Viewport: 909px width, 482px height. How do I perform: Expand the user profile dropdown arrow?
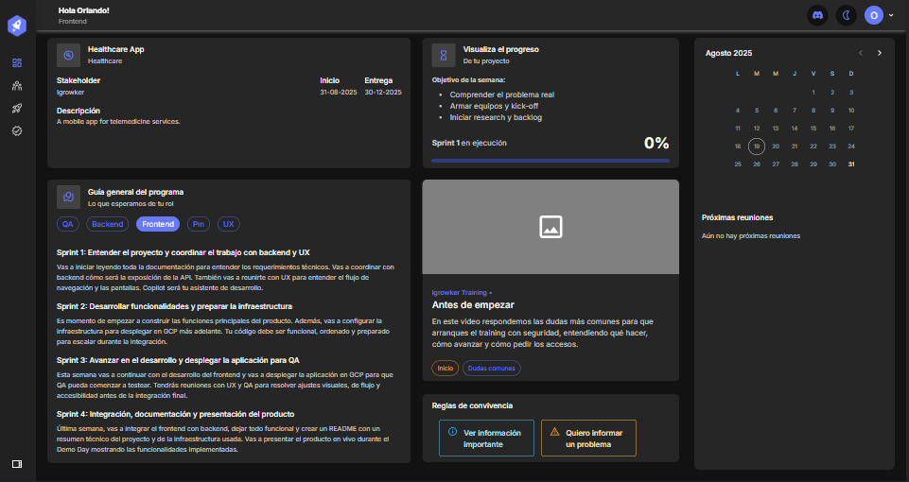[890, 15]
